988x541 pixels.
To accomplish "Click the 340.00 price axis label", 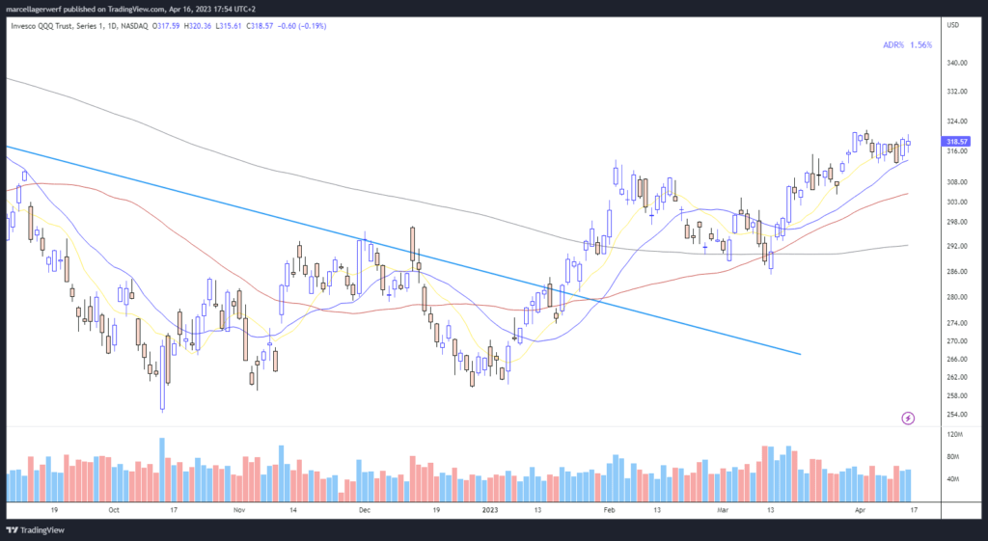I will 956,63.
